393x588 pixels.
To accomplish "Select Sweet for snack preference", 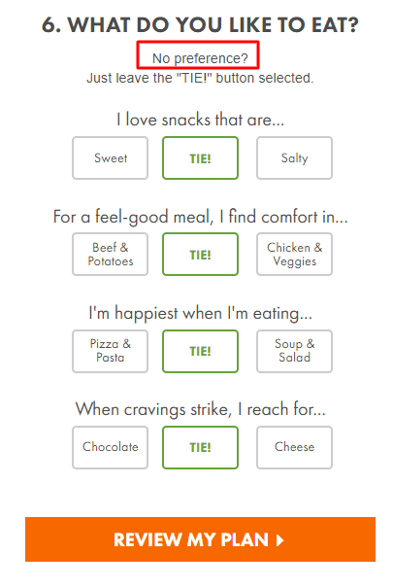I will tap(110, 157).
